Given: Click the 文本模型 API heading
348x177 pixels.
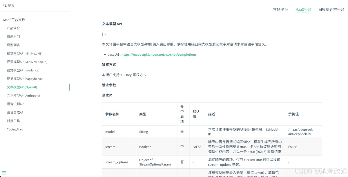Looking at the screenshot, I should pyautogui.click(x=112, y=24).
